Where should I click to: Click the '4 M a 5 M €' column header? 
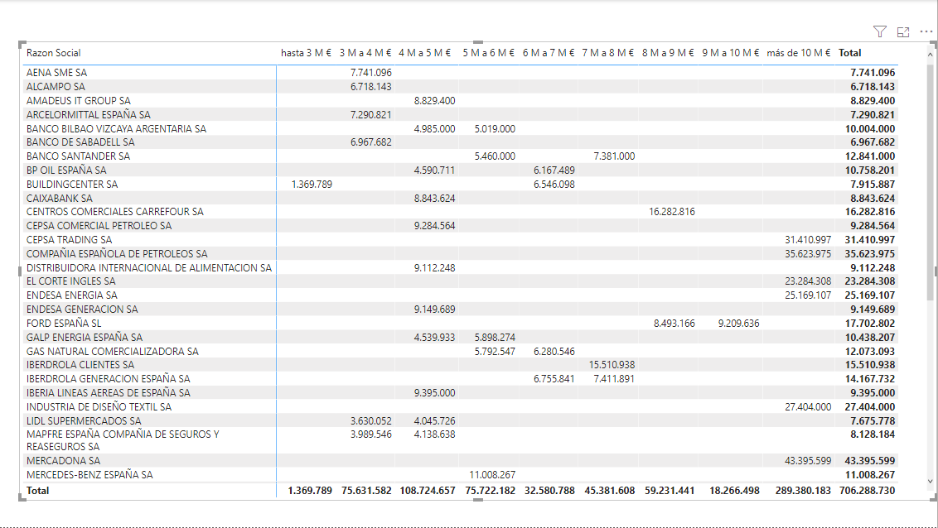tap(425, 53)
